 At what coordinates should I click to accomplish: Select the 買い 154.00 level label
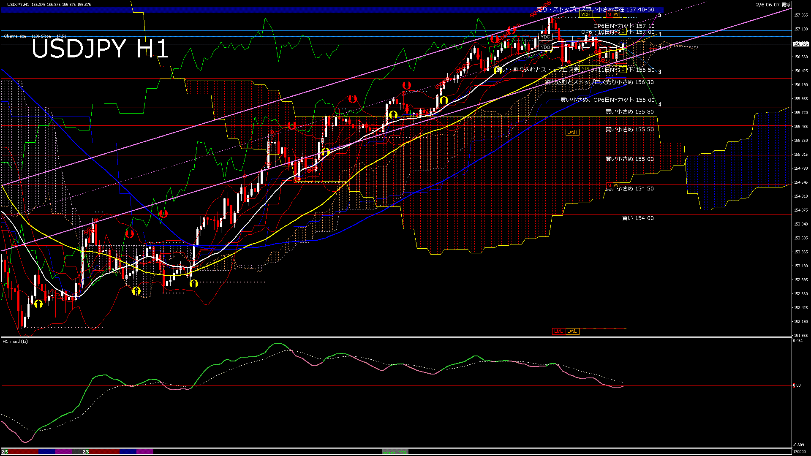pos(637,218)
